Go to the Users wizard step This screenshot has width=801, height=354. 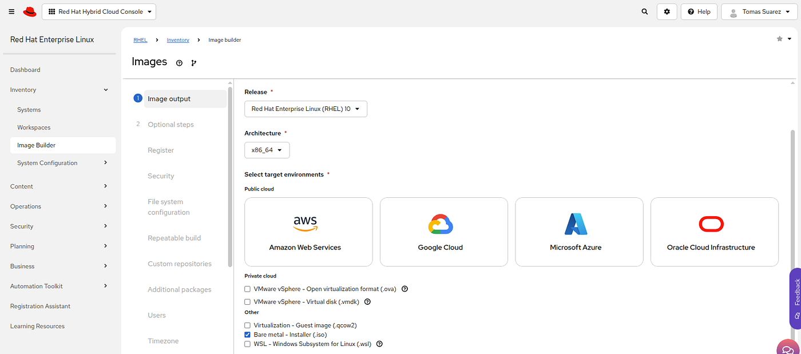point(157,315)
